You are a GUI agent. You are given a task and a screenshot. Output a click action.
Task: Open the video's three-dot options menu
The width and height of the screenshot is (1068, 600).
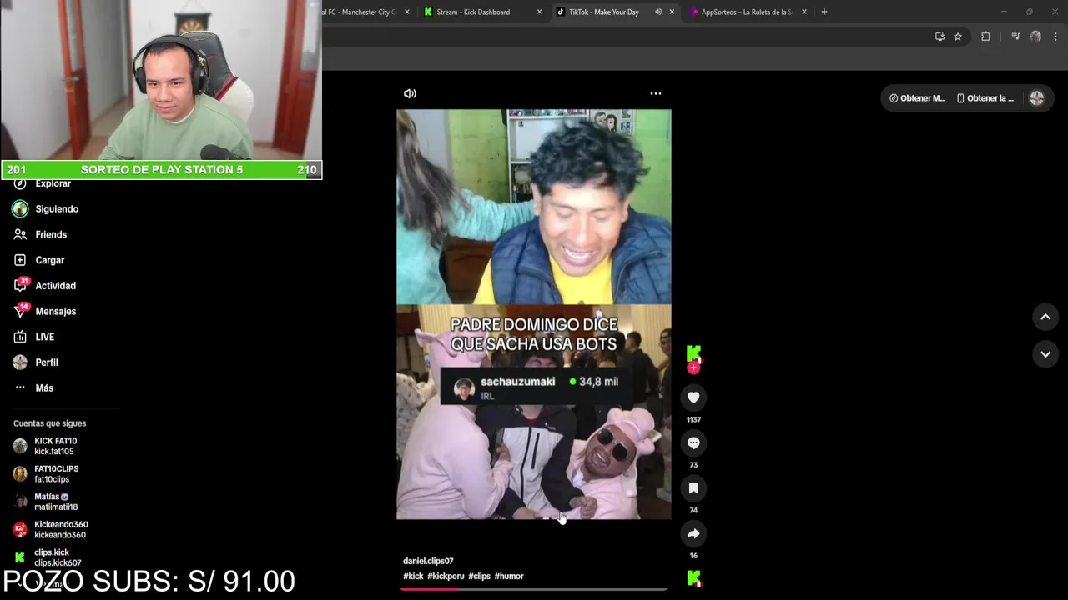point(656,93)
